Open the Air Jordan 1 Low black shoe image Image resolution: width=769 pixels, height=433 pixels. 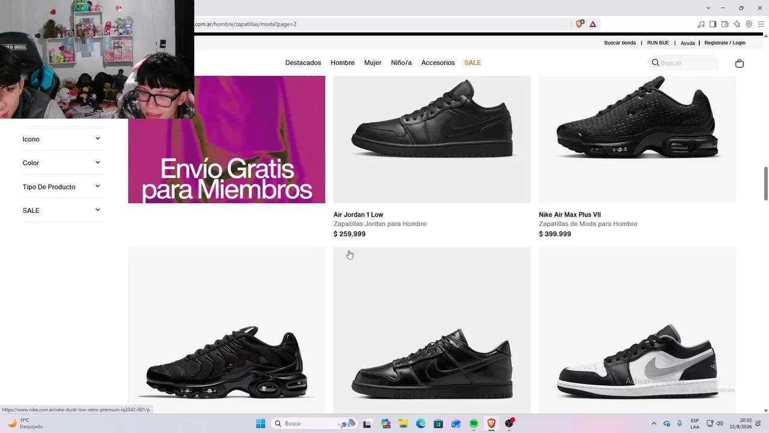tap(432, 140)
